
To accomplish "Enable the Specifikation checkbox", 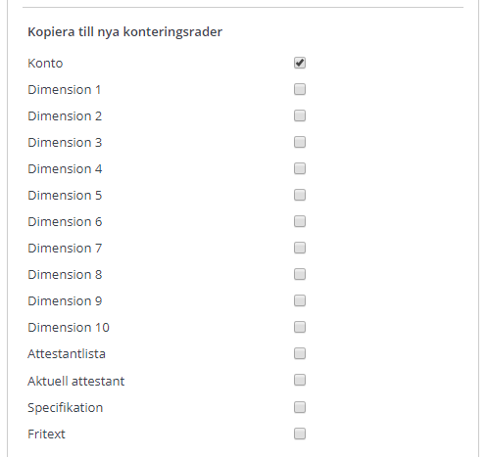I will point(300,407).
